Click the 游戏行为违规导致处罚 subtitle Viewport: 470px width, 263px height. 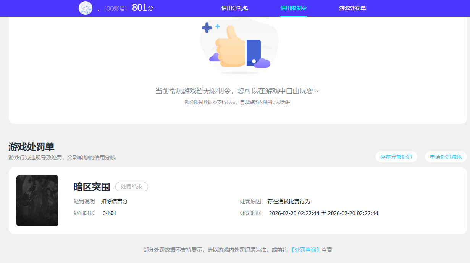tap(62, 158)
